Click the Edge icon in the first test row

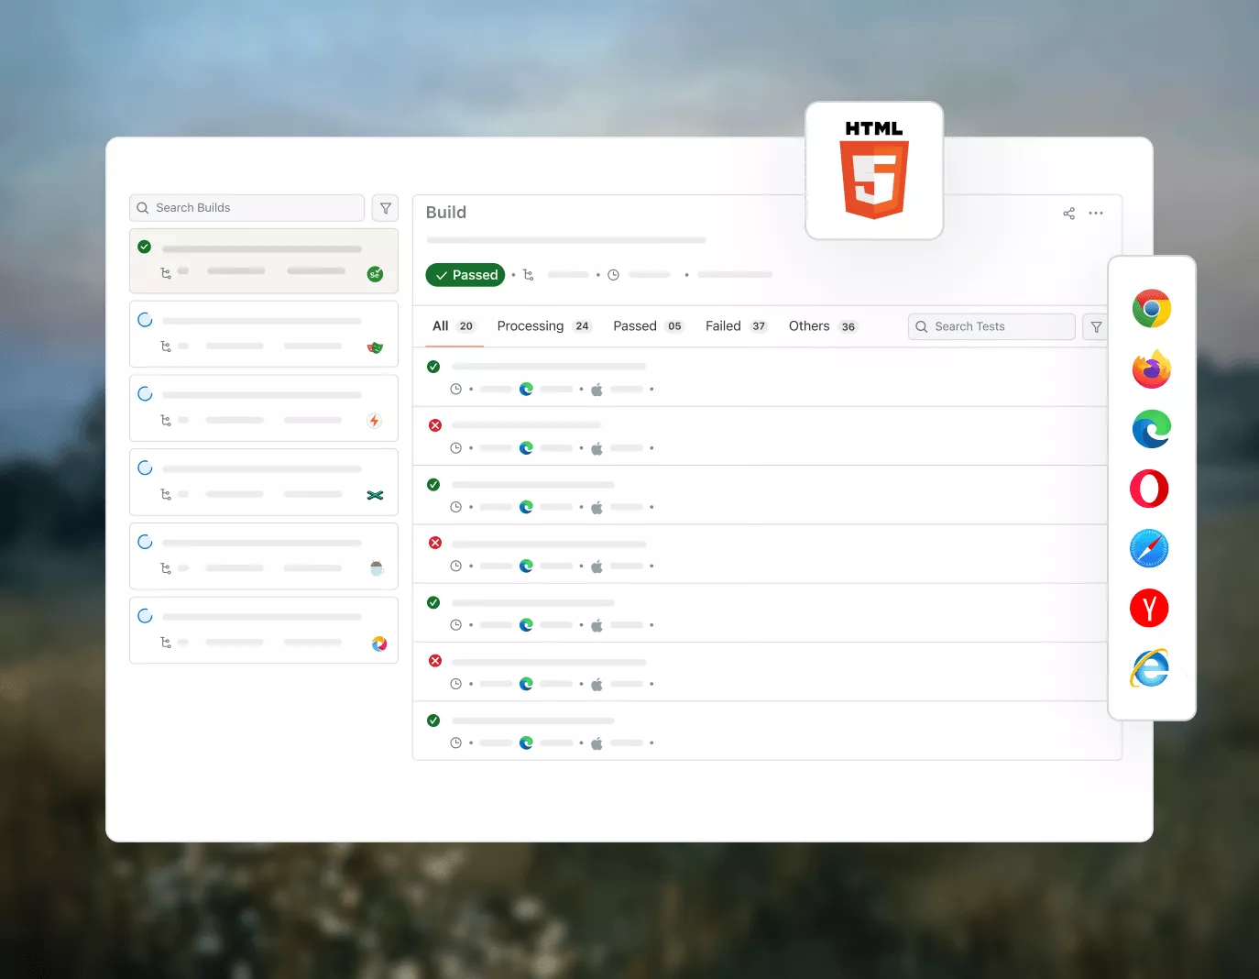click(526, 389)
